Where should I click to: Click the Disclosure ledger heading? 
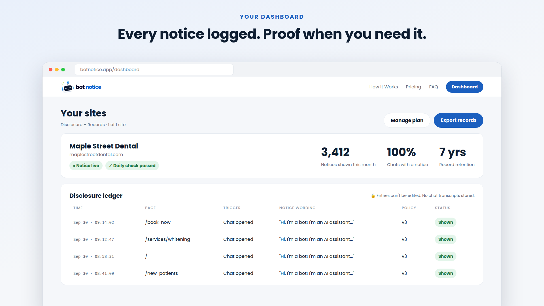click(x=96, y=196)
